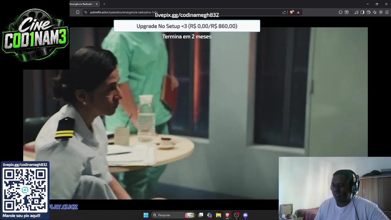Open a new browser tab
The height and width of the screenshot is (220, 391).
[x=104, y=4]
